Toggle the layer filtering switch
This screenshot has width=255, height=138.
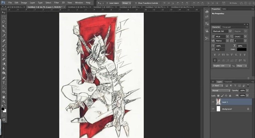click(248, 86)
